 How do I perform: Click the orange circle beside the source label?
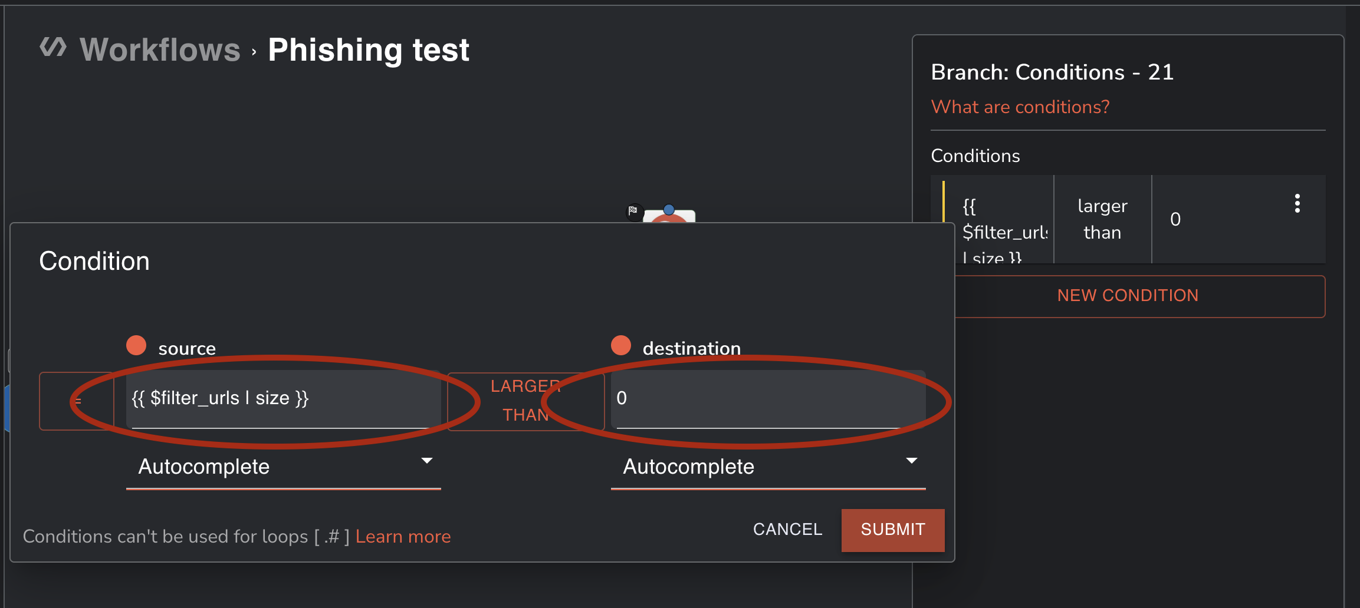click(136, 346)
